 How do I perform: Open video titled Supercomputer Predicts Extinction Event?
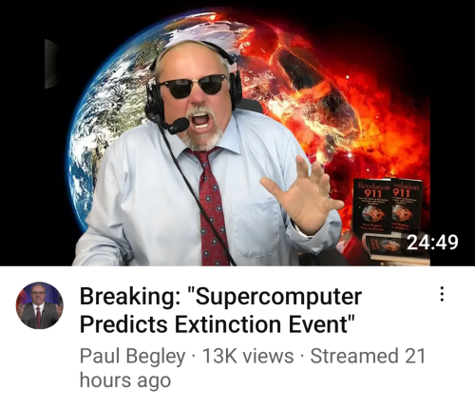coord(220,310)
